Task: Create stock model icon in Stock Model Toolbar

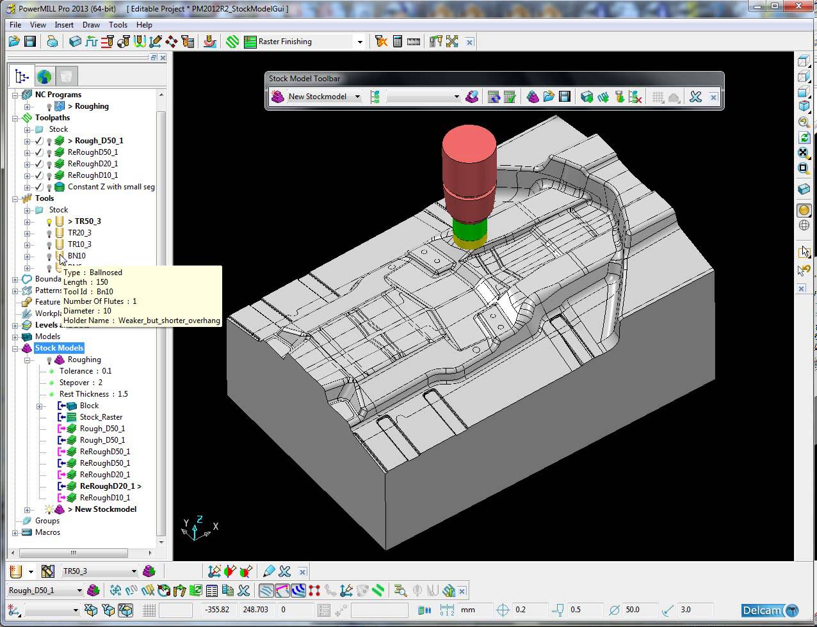Action: click(277, 97)
